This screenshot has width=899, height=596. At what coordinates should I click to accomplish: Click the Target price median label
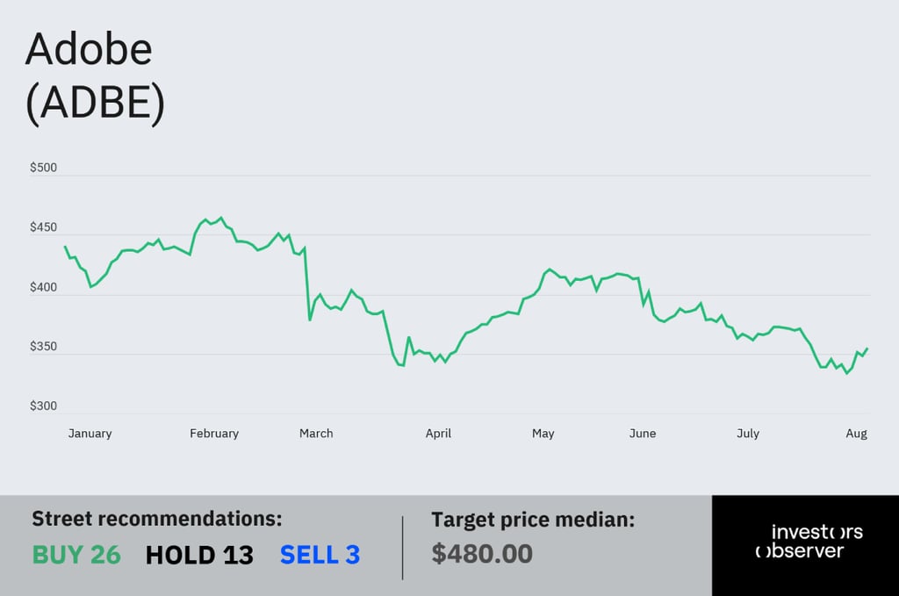[x=533, y=520]
